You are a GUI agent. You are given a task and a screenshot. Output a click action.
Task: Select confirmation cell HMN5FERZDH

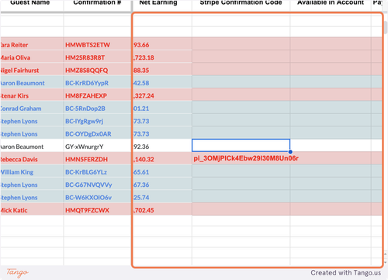pyautogui.click(x=97, y=158)
